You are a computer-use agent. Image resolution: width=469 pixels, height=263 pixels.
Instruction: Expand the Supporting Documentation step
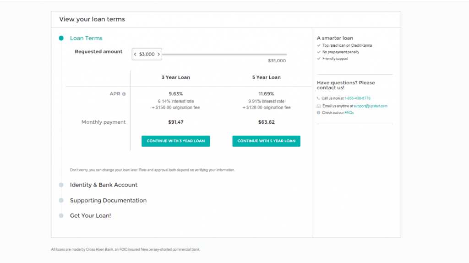click(x=108, y=201)
